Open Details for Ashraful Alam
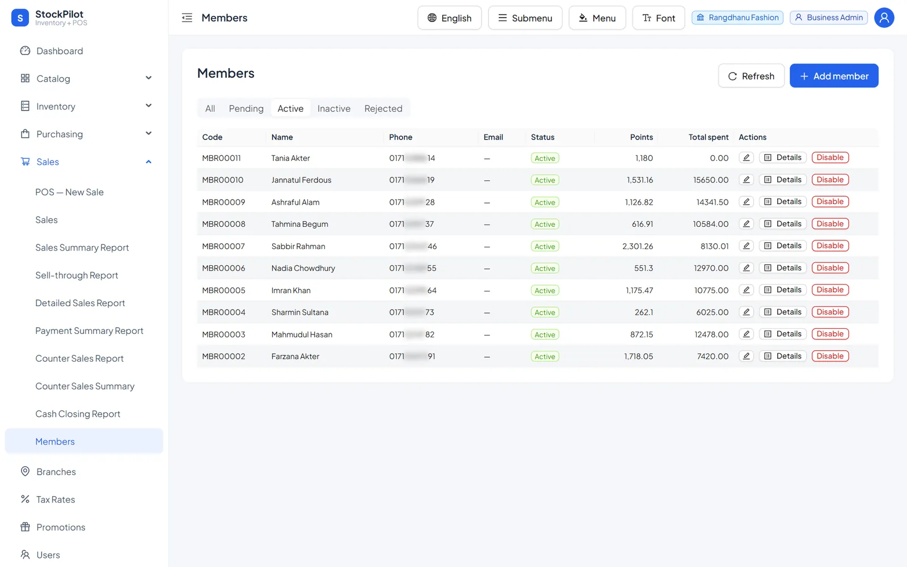Image resolution: width=907 pixels, height=567 pixels. [783, 202]
